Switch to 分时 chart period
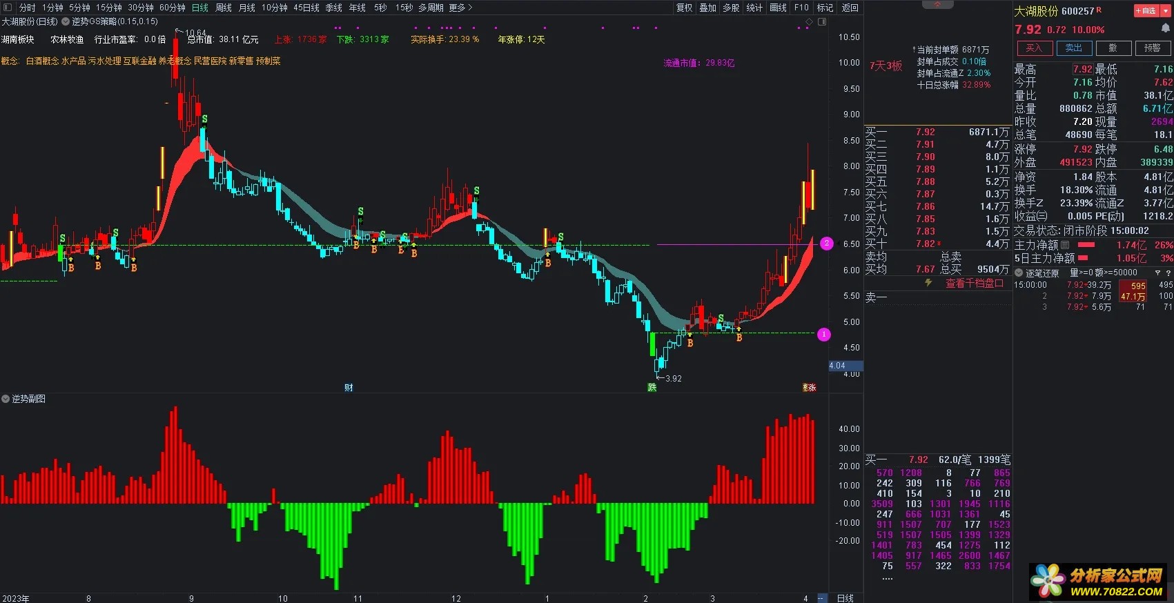The height and width of the screenshot is (603, 1174). pyautogui.click(x=27, y=8)
